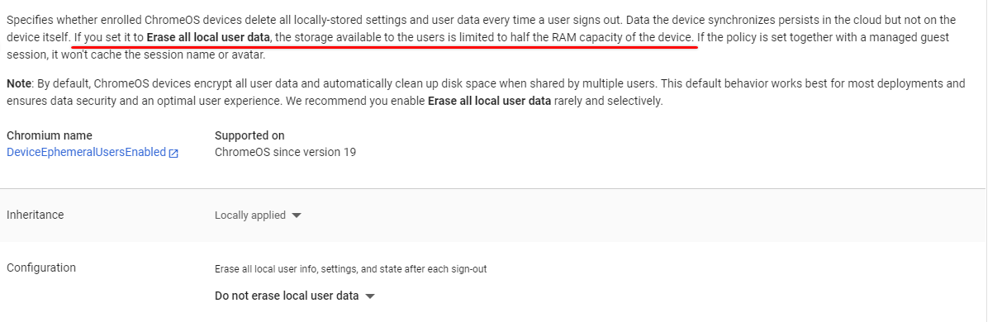Click the external-link icon beside DeviceEphemeralUsersEnabled
Image resolution: width=1002 pixels, height=322 pixels.
click(x=173, y=153)
